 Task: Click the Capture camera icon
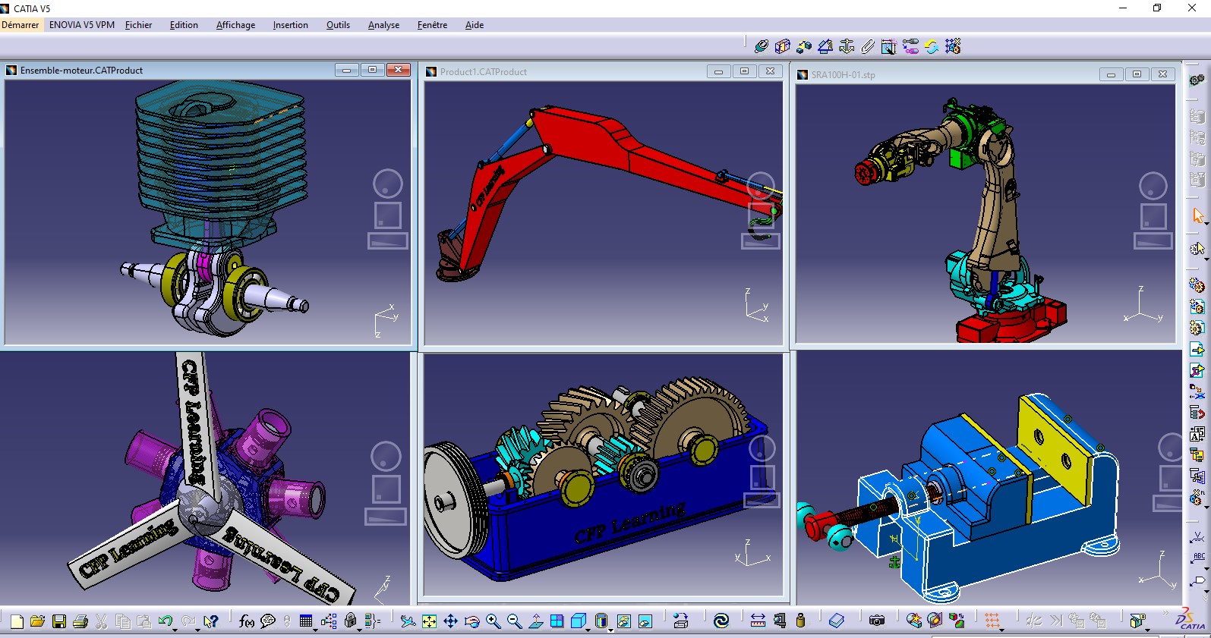(877, 621)
